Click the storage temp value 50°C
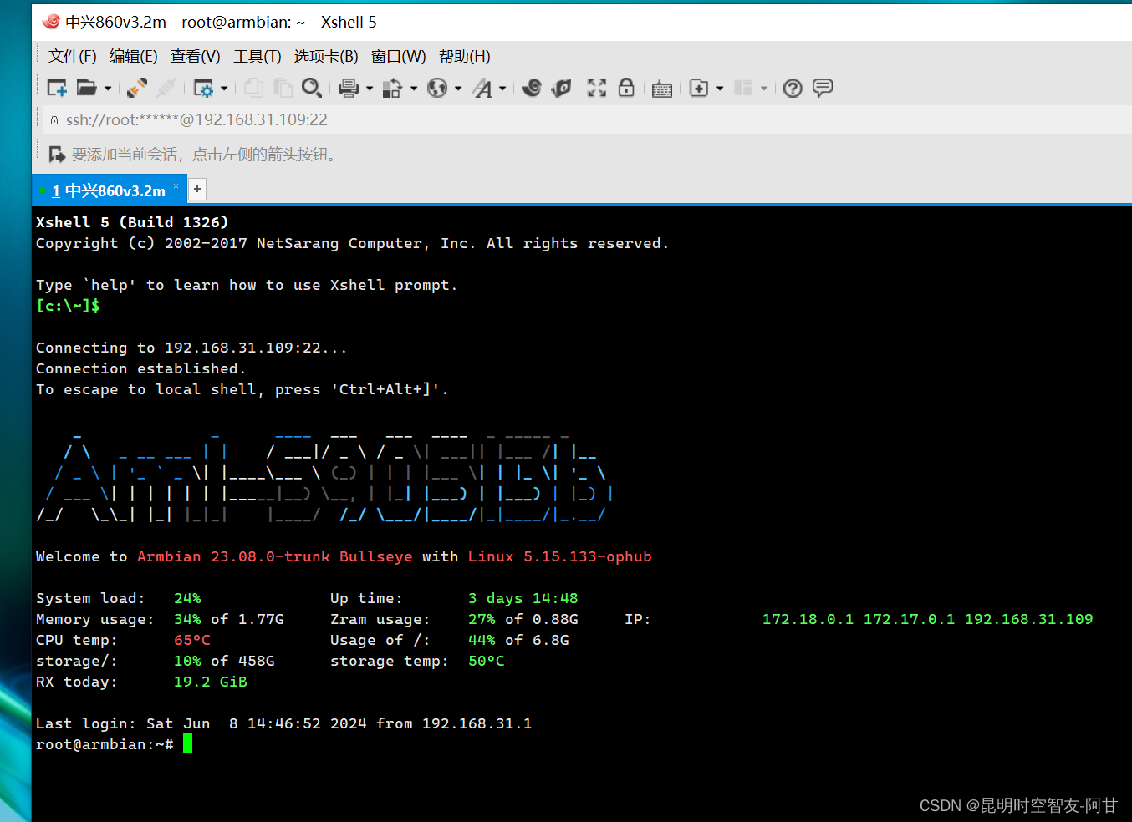 487,661
